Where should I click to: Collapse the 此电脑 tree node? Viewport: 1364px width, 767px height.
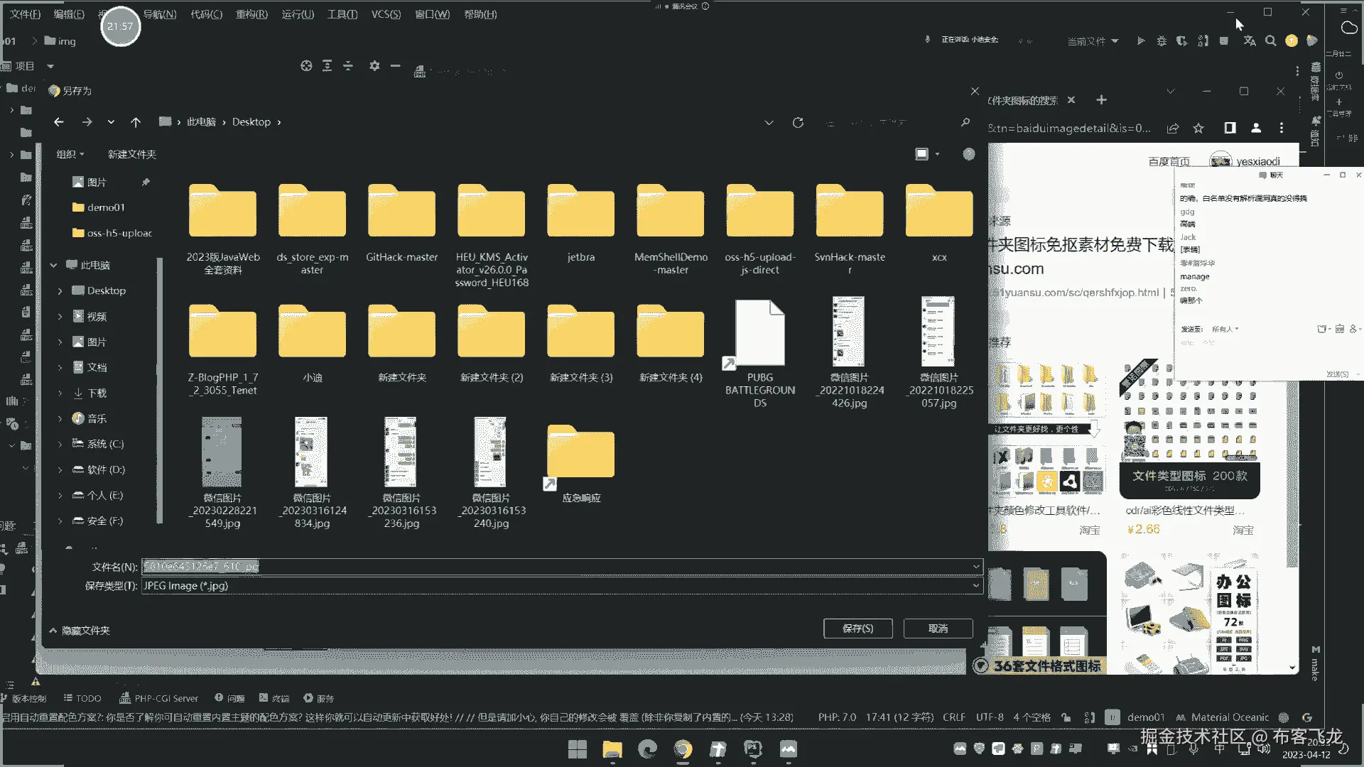(53, 265)
